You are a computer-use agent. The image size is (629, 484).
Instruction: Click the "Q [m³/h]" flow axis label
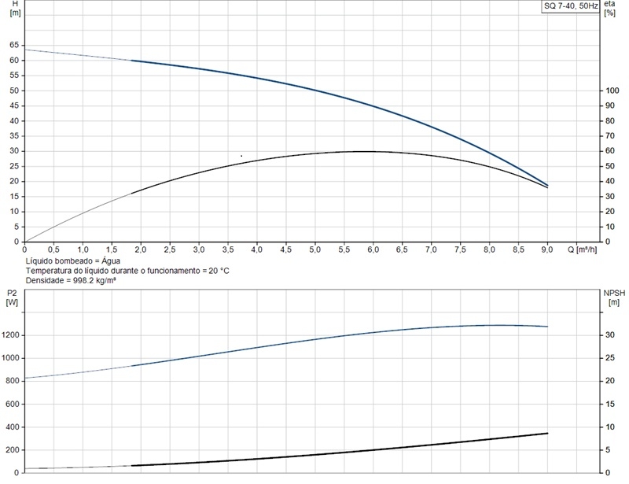(x=582, y=249)
